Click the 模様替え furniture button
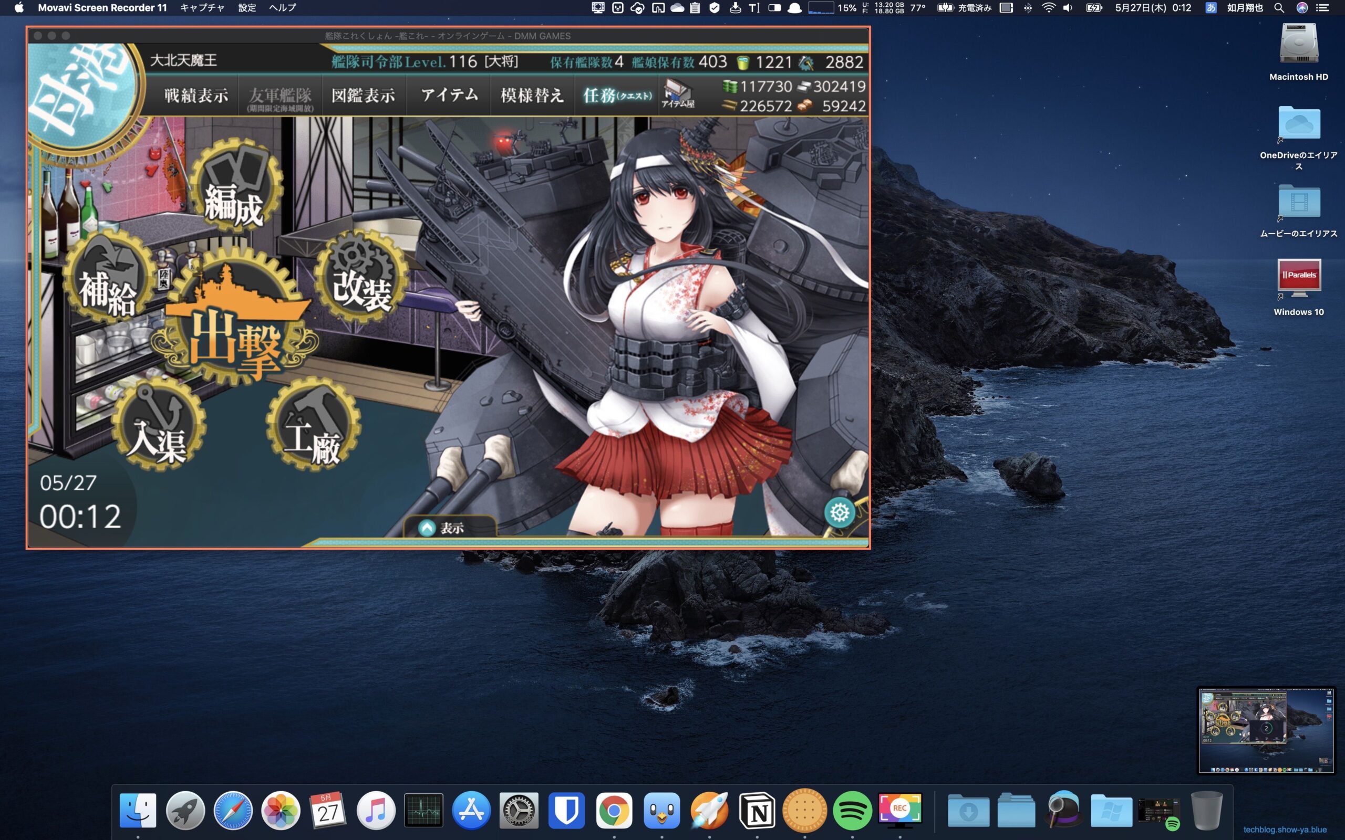1345x840 pixels. [x=532, y=96]
